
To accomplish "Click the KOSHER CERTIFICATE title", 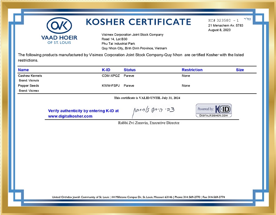I will 138,22.
